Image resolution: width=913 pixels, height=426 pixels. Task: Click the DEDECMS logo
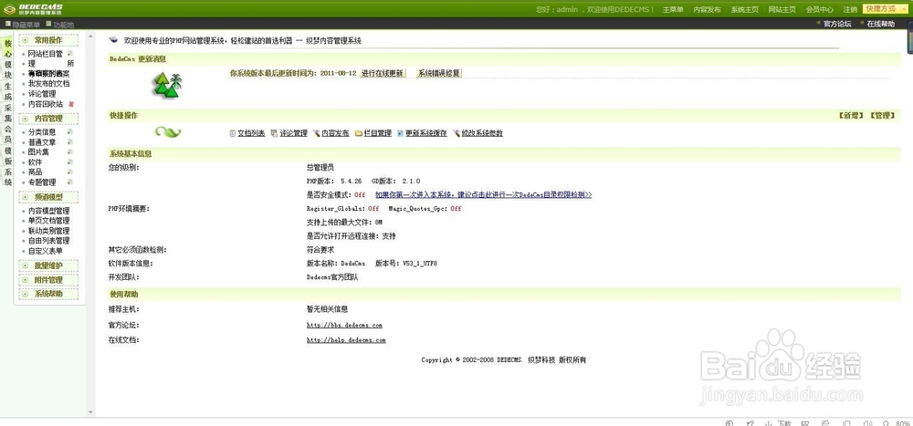click(x=33, y=8)
